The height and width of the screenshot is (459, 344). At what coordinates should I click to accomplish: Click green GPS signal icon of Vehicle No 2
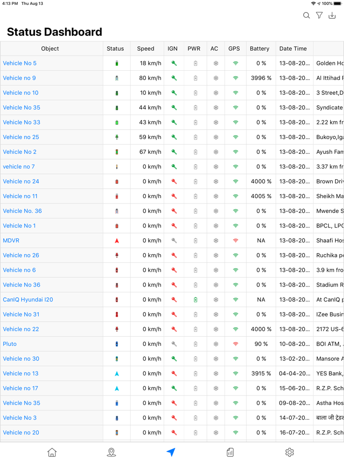tap(235, 152)
